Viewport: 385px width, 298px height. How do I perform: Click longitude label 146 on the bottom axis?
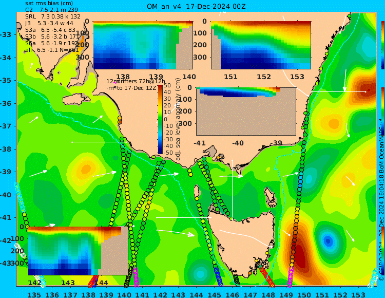point(232,294)
